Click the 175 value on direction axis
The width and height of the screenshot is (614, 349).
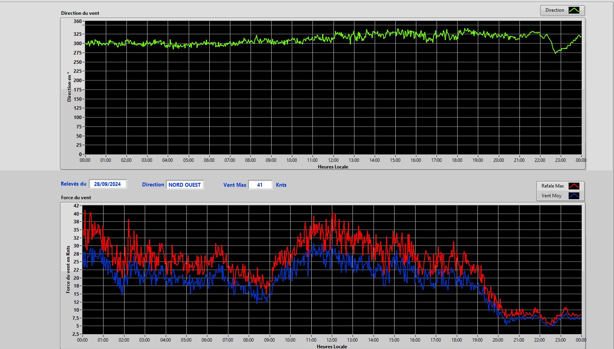click(x=77, y=89)
